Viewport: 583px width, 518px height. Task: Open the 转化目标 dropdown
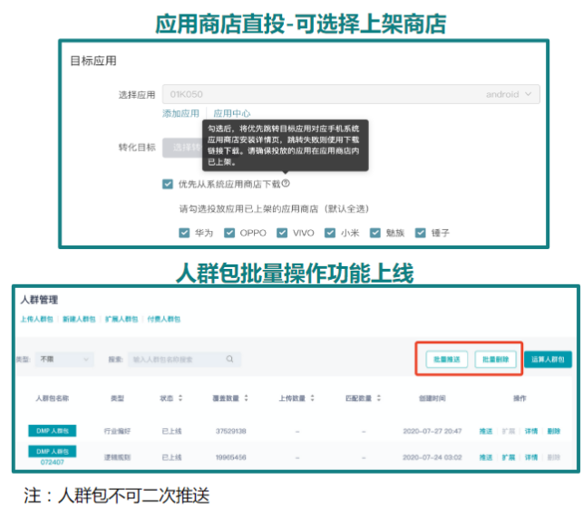point(182,148)
